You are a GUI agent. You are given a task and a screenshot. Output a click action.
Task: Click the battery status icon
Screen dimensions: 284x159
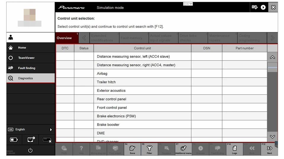(x=14, y=139)
